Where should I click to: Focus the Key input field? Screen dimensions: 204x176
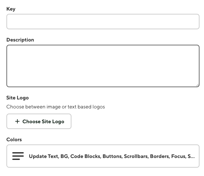103,22
